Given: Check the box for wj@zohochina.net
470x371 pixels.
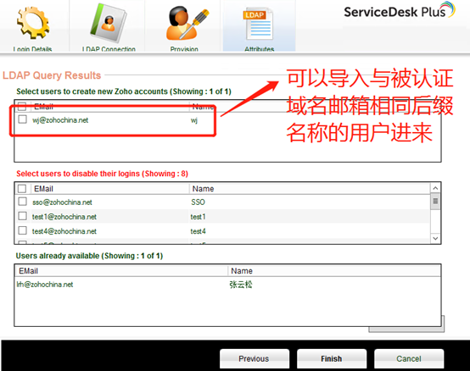Looking at the screenshot, I should [x=22, y=119].
